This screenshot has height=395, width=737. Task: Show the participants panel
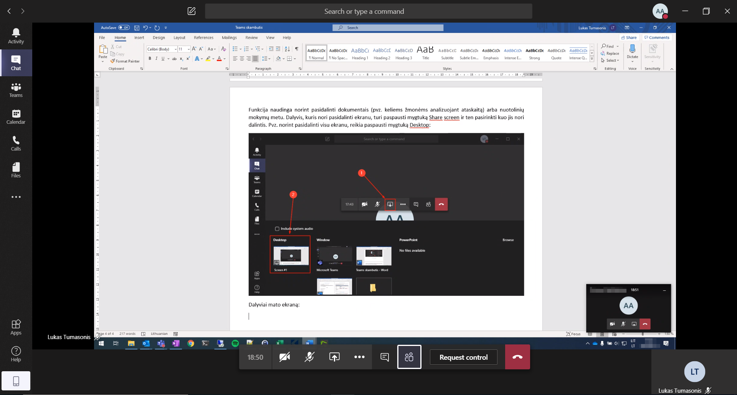point(409,357)
